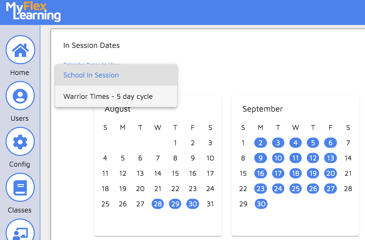The height and width of the screenshot is (240, 365).
Task: Toggle August 28 in-session date
Action: 158,204
